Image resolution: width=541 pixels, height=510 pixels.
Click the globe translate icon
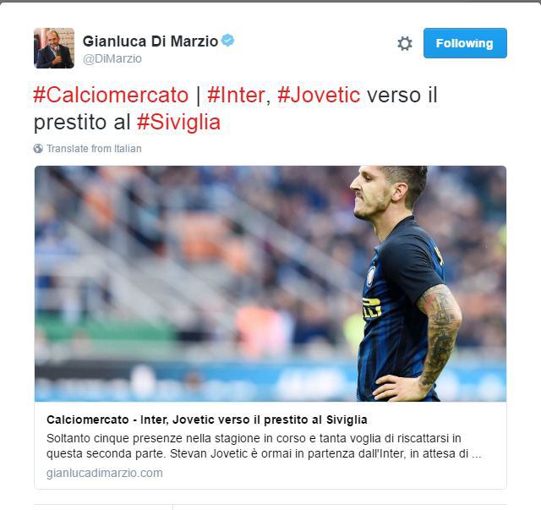(x=38, y=149)
